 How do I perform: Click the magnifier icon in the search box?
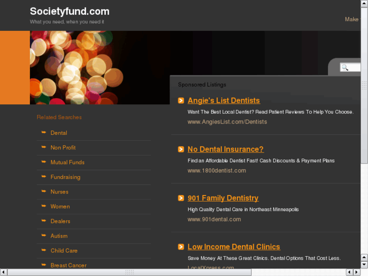(x=345, y=68)
